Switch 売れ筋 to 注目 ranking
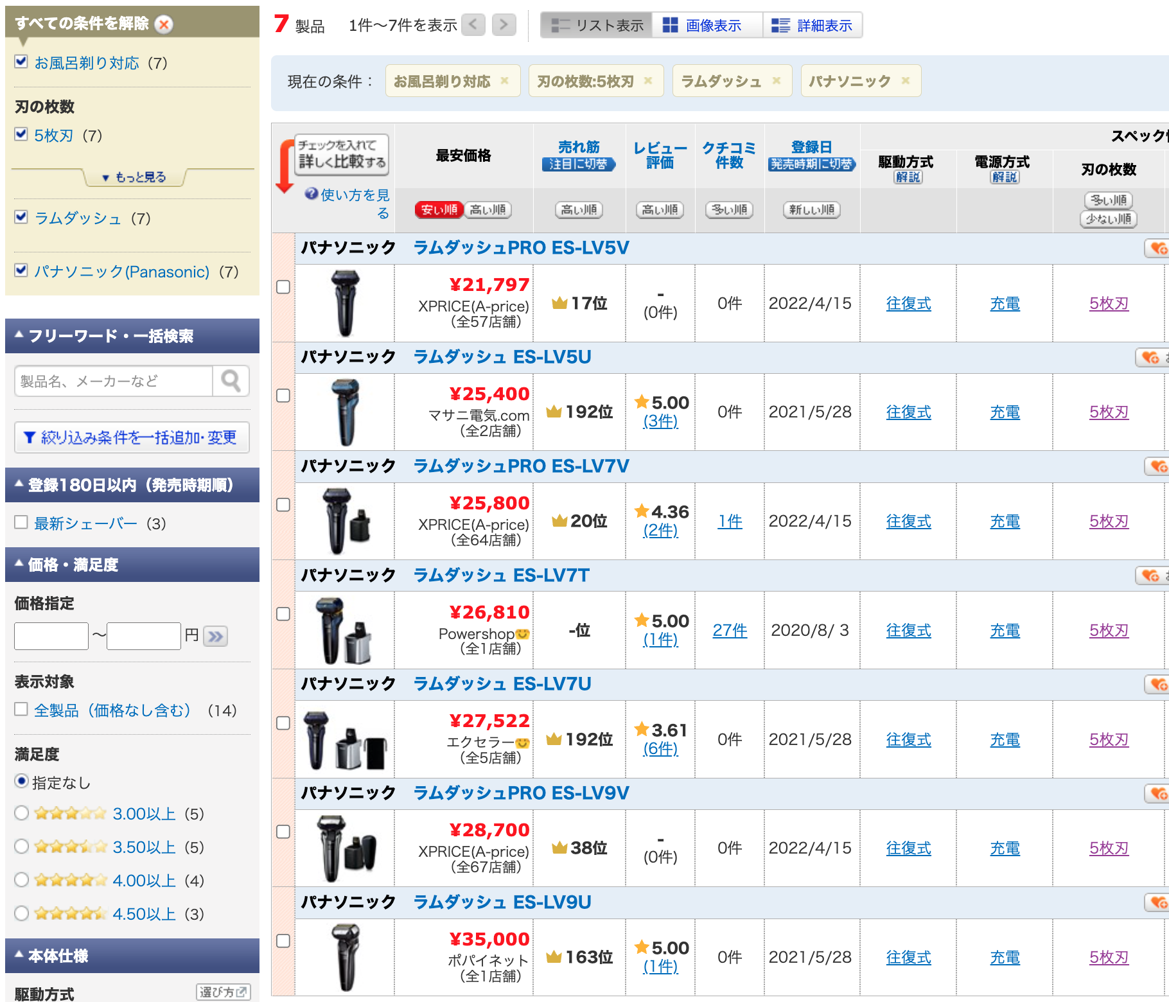The image size is (1169, 1002). click(x=579, y=164)
